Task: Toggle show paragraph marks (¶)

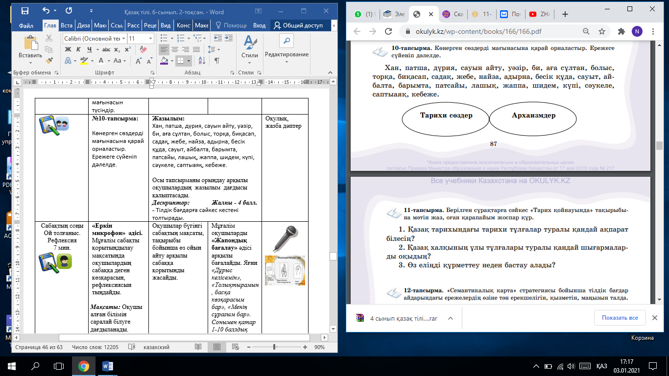Action: pyautogui.click(x=216, y=61)
